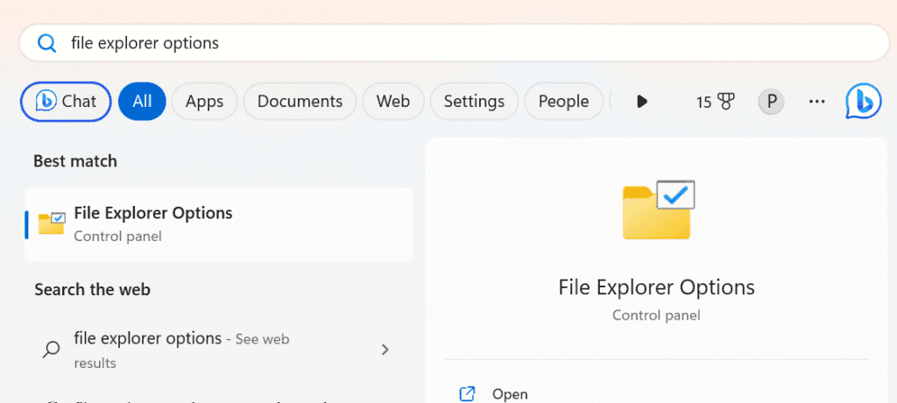Show more filter tabs with play arrow
Viewport: 897px width, 403px height.
pyautogui.click(x=642, y=102)
